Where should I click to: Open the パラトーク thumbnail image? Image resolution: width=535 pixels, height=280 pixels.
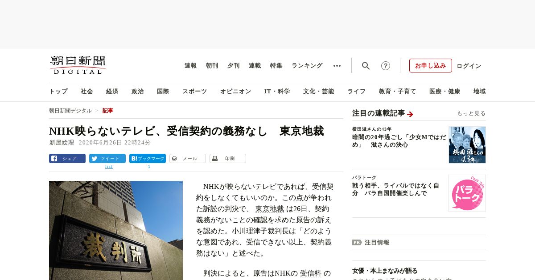click(x=467, y=193)
